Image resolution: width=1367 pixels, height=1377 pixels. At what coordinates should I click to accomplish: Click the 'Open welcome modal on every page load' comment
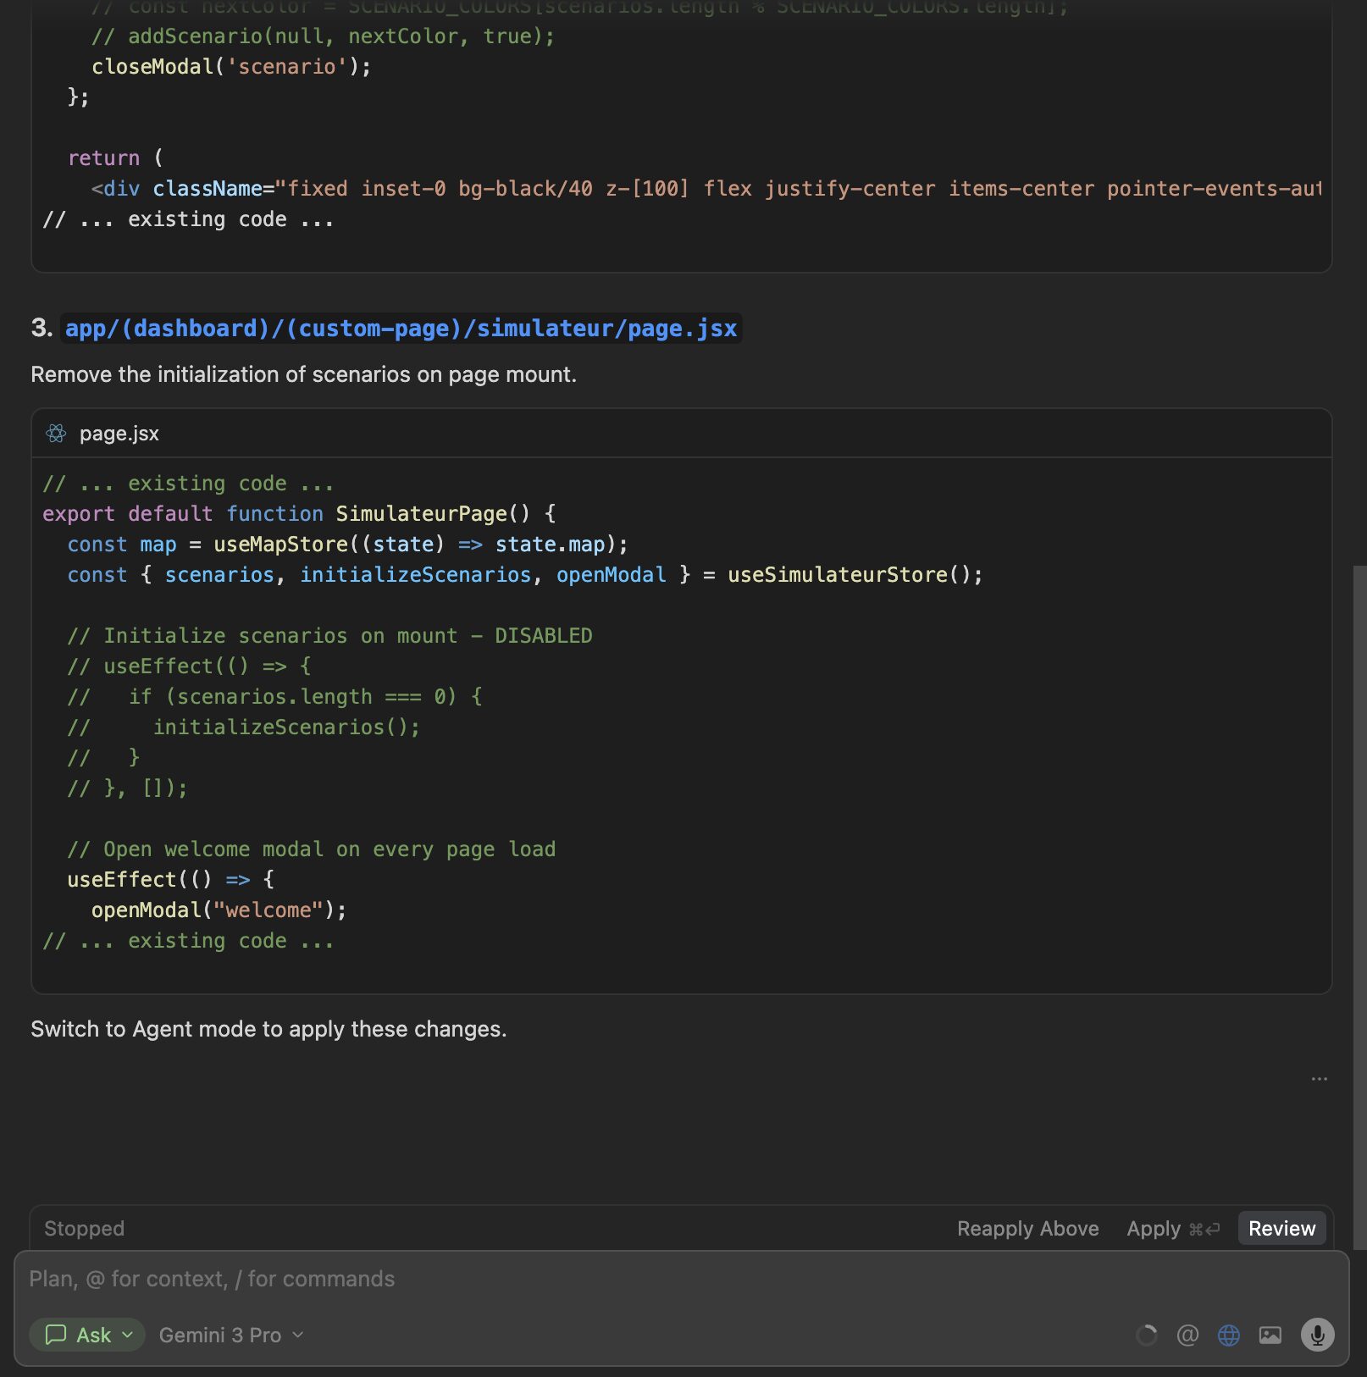311,849
